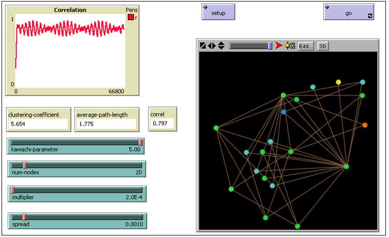Switch to the 3D view
The height and width of the screenshot is (237, 389).
click(x=322, y=45)
